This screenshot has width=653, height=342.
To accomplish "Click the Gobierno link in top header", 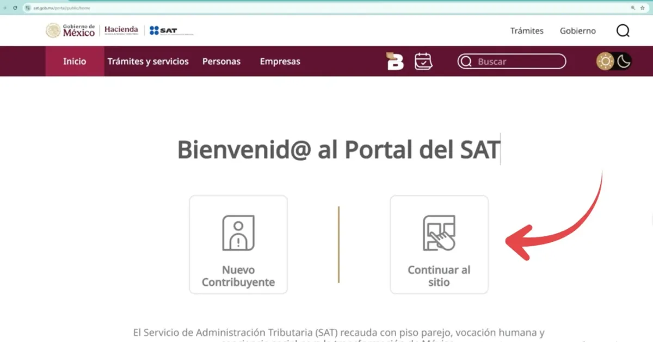I will coord(578,31).
